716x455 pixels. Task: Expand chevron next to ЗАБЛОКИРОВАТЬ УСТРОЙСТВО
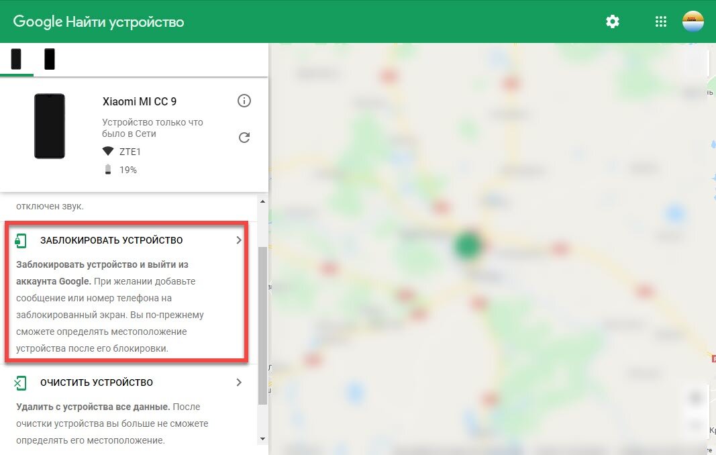click(238, 240)
